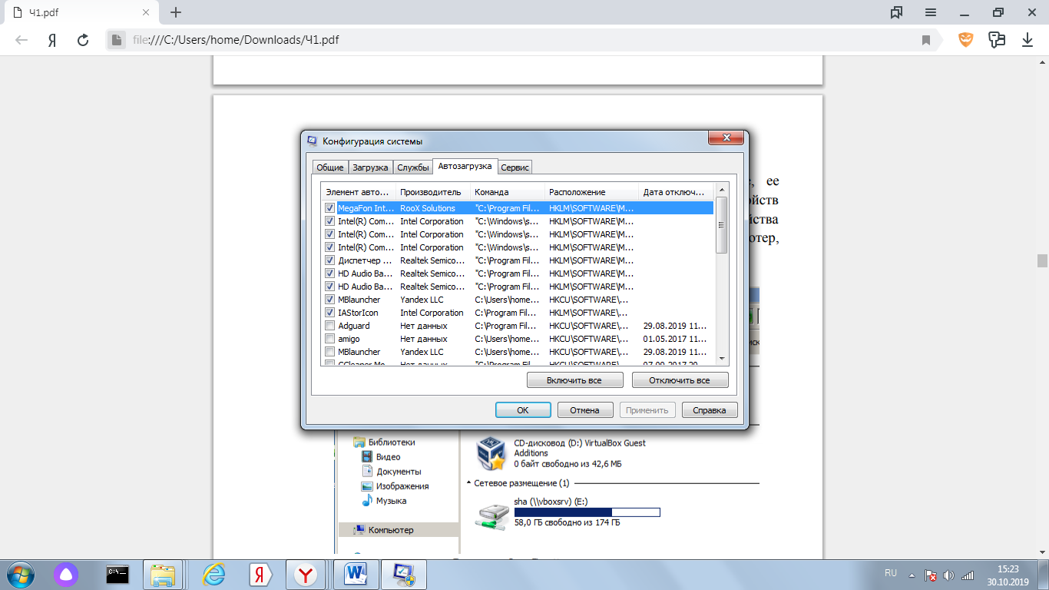
Task: Open the Yandex protect shield icon
Action: pyautogui.click(x=966, y=39)
